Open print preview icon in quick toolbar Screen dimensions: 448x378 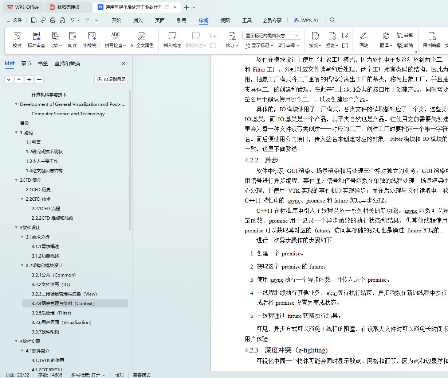point(62,20)
